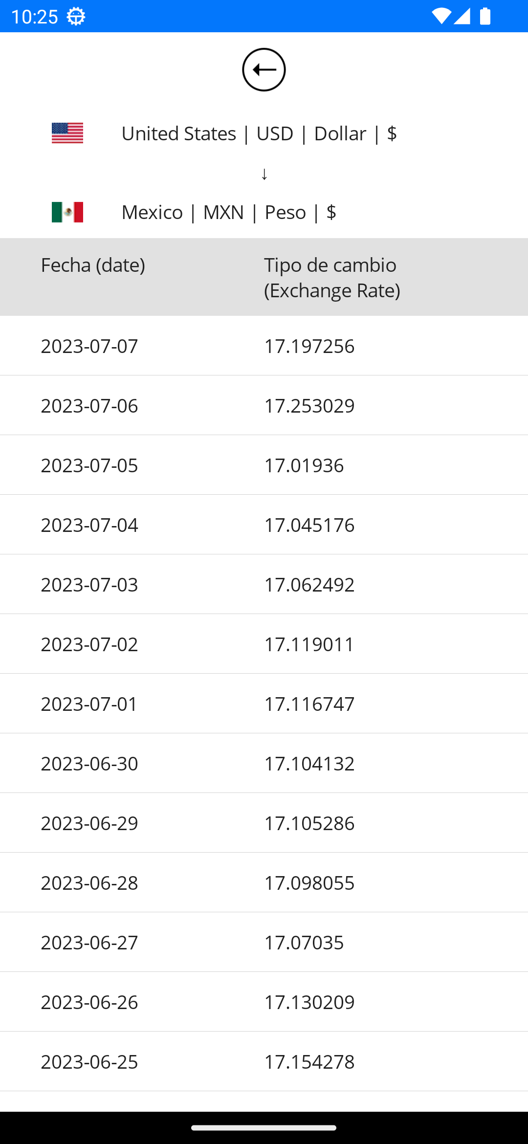The height and width of the screenshot is (1144, 528).
Task: Select United States USD Dollar currency label
Action: point(259,133)
